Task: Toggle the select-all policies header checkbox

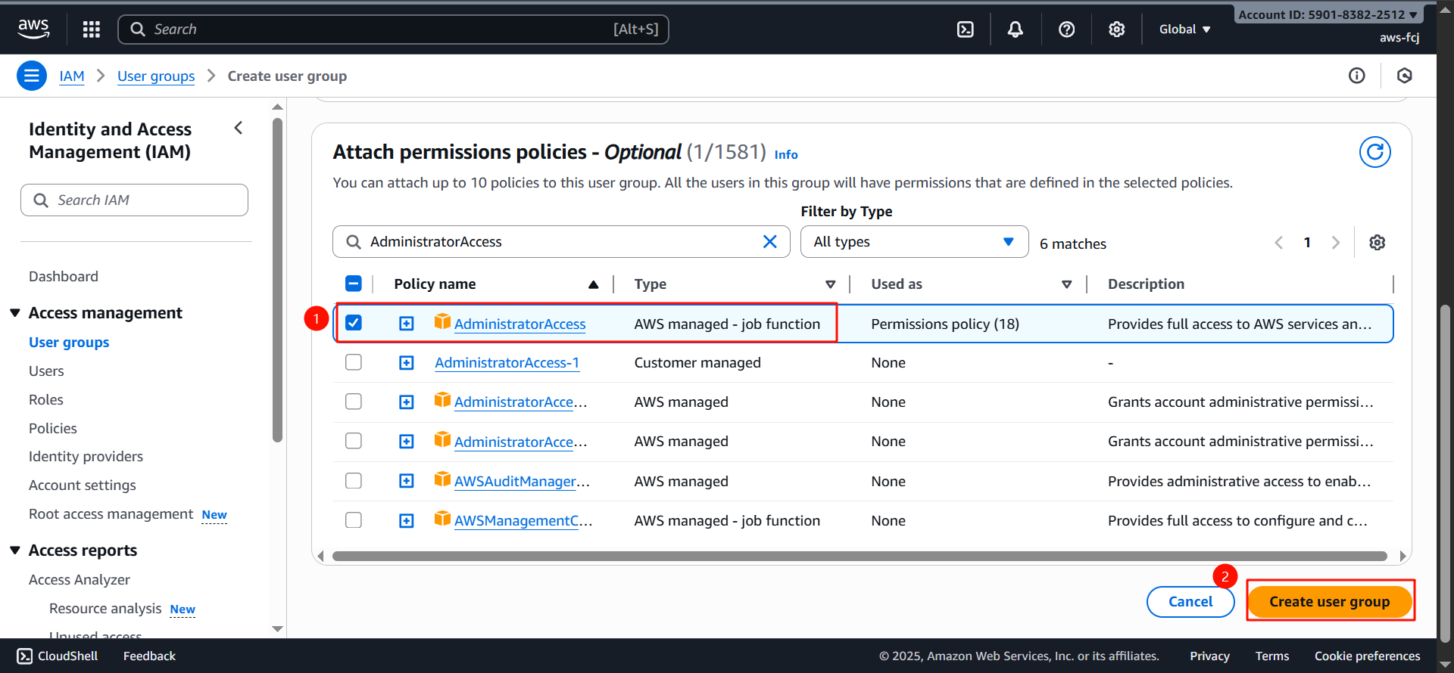Action: coord(354,284)
